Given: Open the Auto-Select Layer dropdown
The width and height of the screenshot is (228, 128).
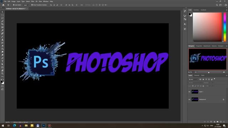Looking at the screenshot, I should pos(26,5).
